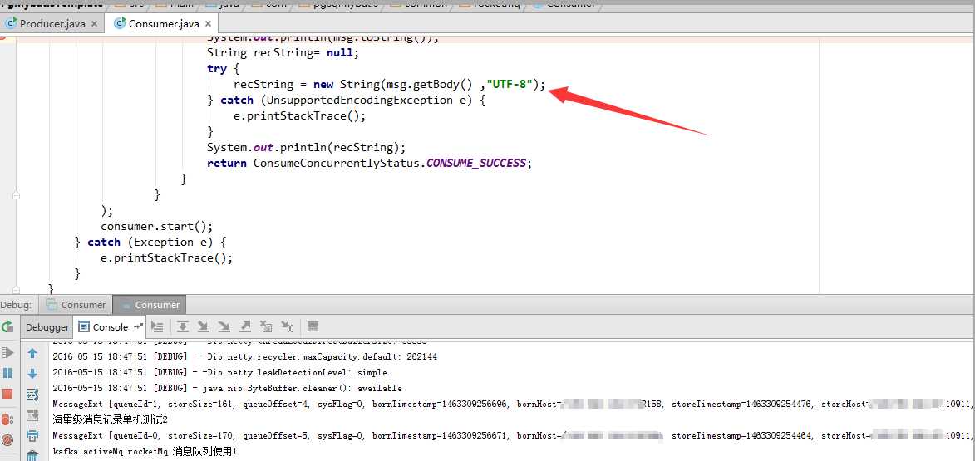Select the highlighted second Consumer debug tab
975x461 pixels.
[x=150, y=305]
